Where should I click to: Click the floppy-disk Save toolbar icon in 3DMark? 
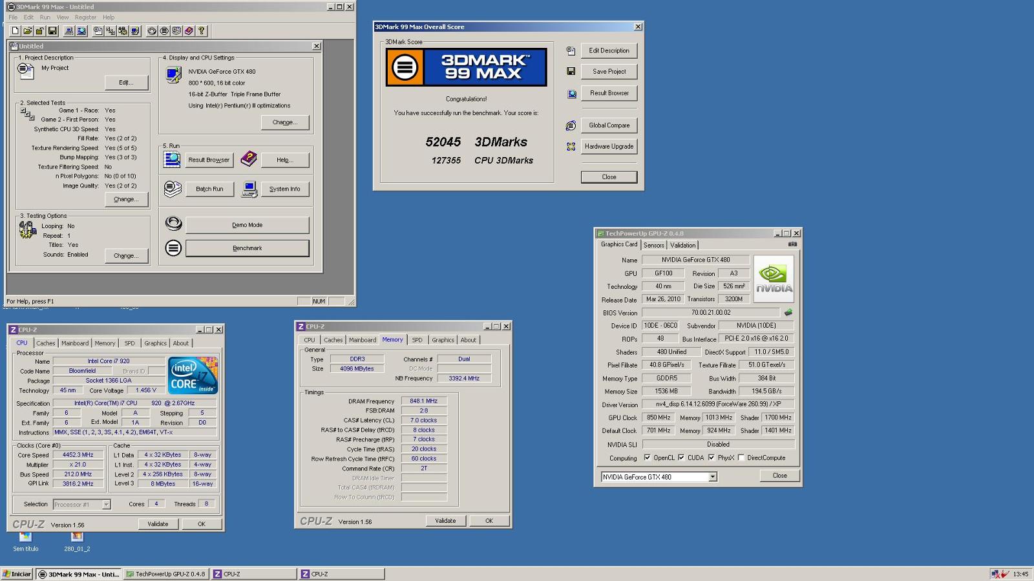point(52,30)
